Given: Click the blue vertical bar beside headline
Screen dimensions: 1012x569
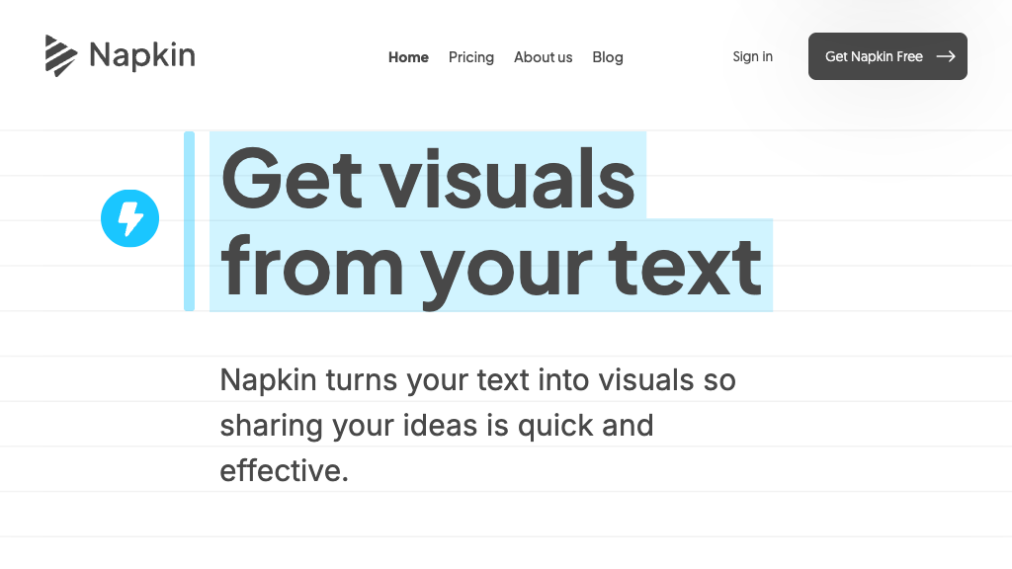Looking at the screenshot, I should click(190, 221).
